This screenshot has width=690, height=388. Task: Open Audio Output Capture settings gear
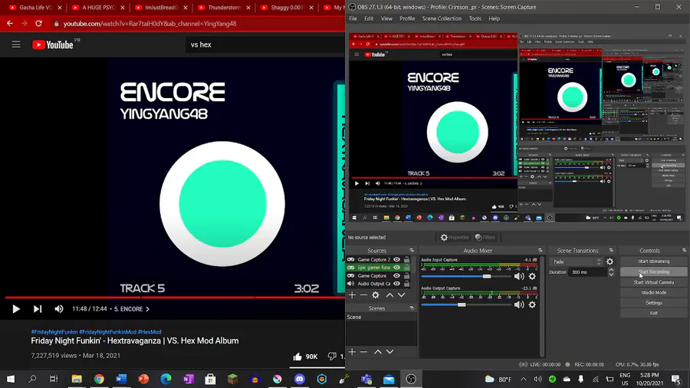coord(532,304)
